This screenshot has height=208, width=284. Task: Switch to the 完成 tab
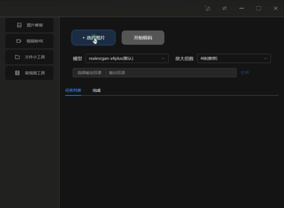[x=96, y=91]
